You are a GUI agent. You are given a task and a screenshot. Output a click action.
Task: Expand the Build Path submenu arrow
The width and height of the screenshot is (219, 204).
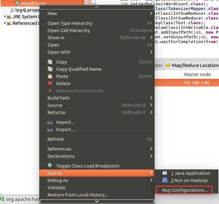(151, 98)
